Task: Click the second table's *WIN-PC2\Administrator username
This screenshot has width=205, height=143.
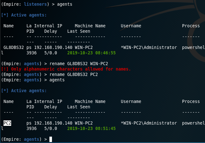Action: [149, 123]
